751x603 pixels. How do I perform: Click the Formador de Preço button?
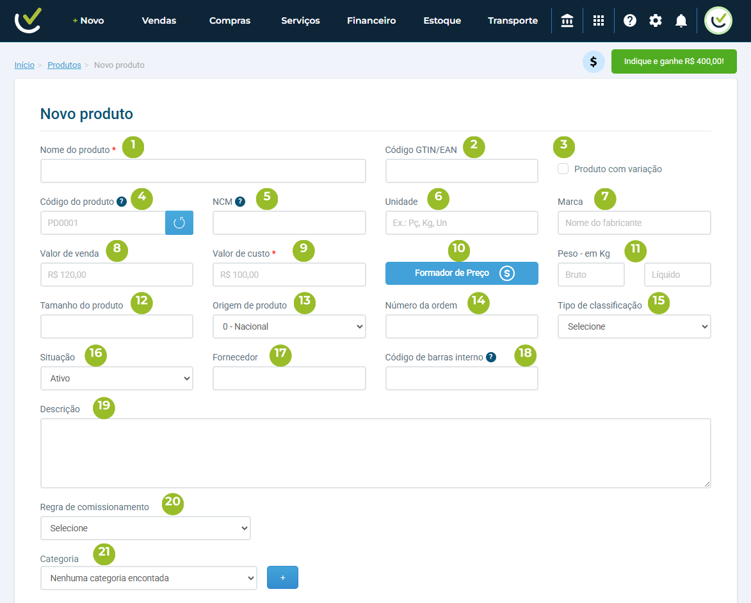pos(462,273)
